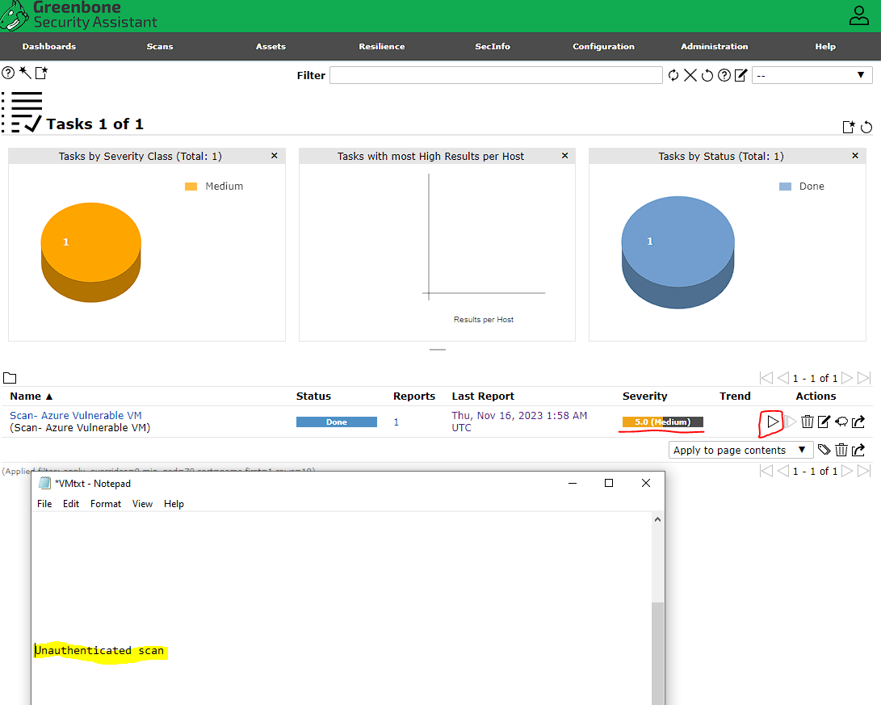Go to previous page in top pagination
This screenshot has height=705, width=881.
782,378
